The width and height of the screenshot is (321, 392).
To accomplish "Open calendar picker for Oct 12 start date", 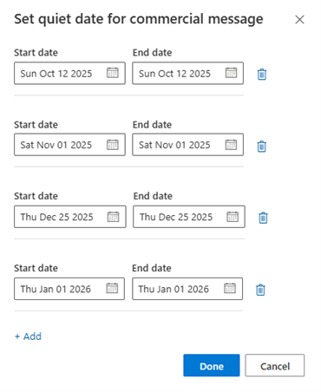I will (x=113, y=73).
